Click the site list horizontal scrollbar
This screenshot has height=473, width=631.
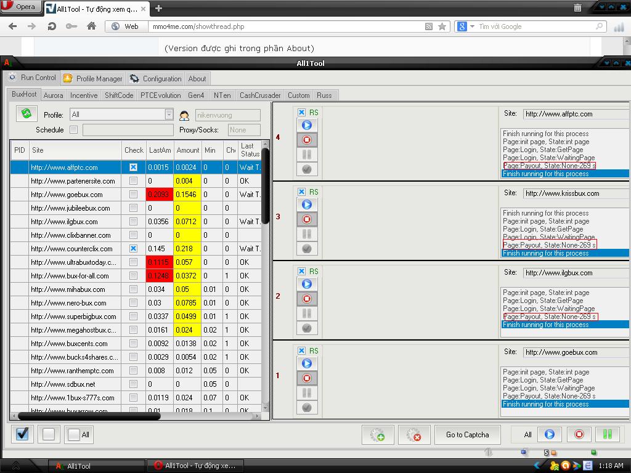89,416
